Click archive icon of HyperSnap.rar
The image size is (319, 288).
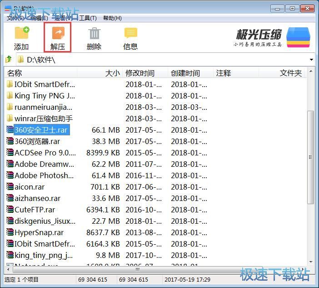[x=10, y=232]
